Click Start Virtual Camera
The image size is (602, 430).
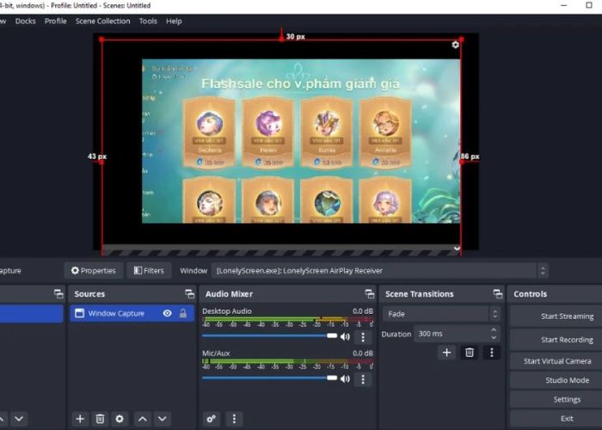tap(556, 361)
